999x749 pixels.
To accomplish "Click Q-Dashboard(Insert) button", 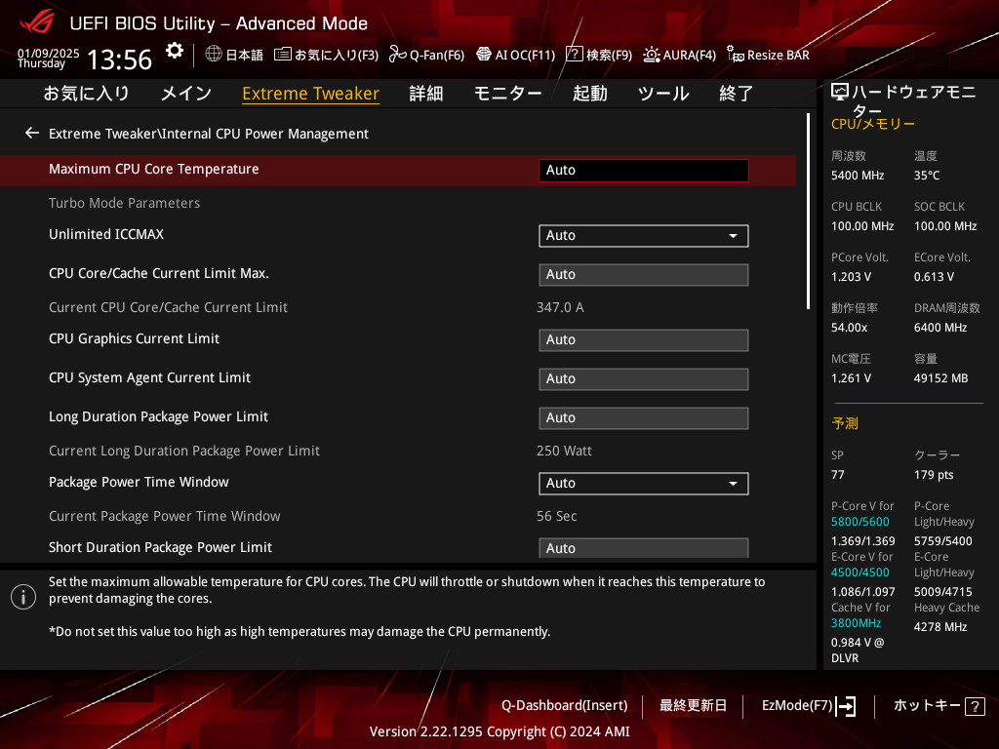I will click(564, 705).
